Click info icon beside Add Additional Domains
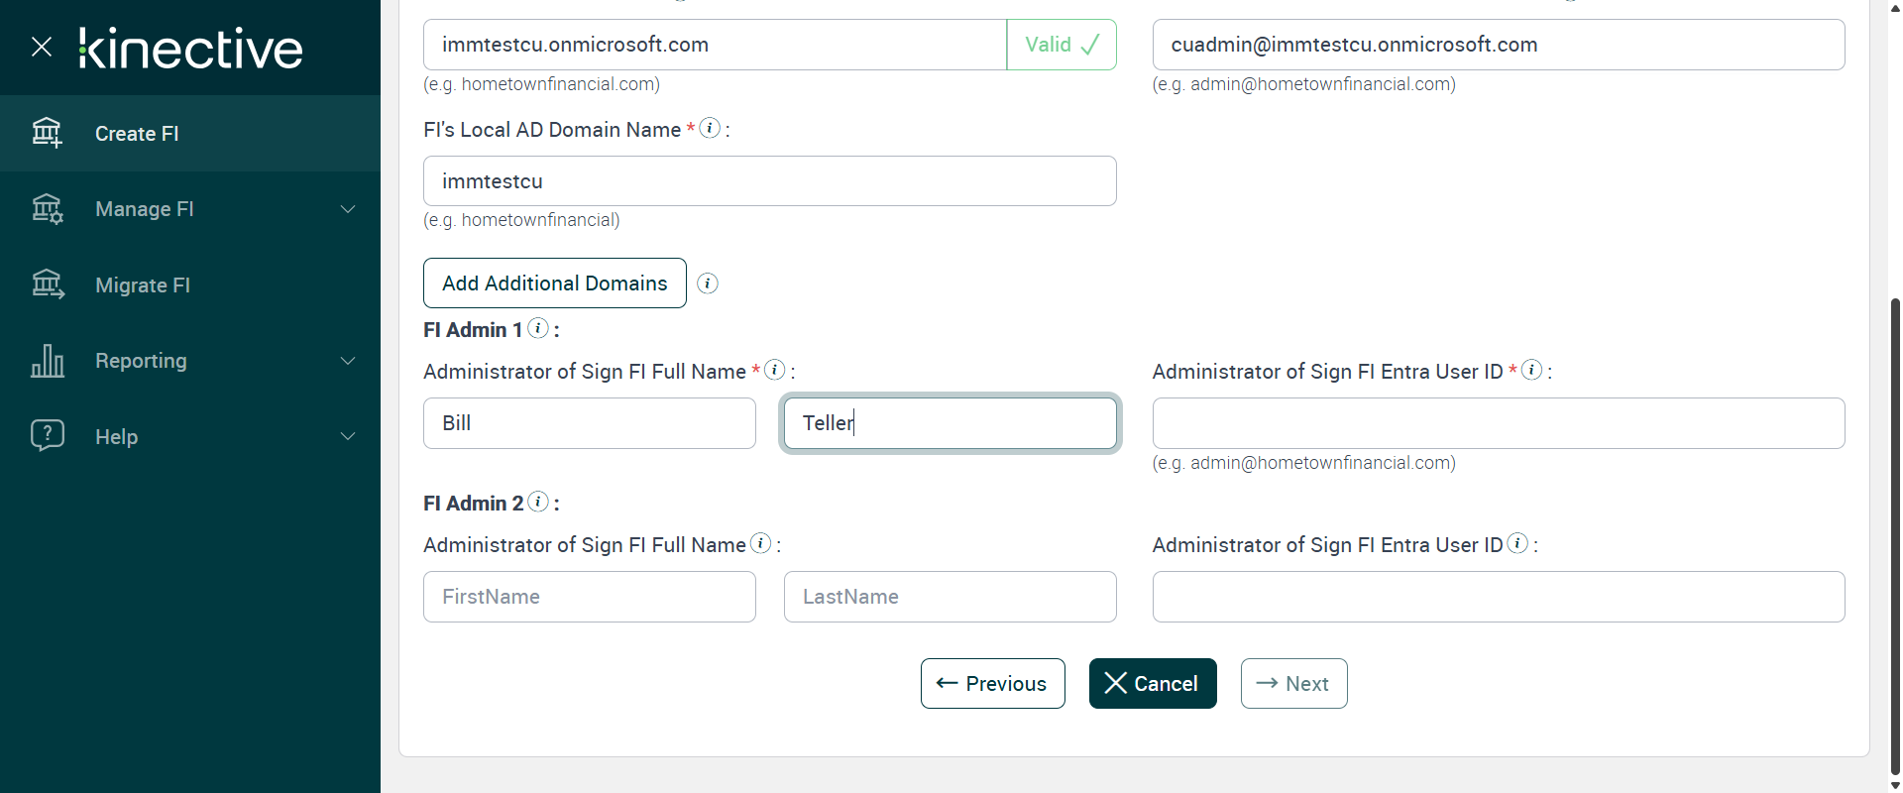 (x=708, y=283)
